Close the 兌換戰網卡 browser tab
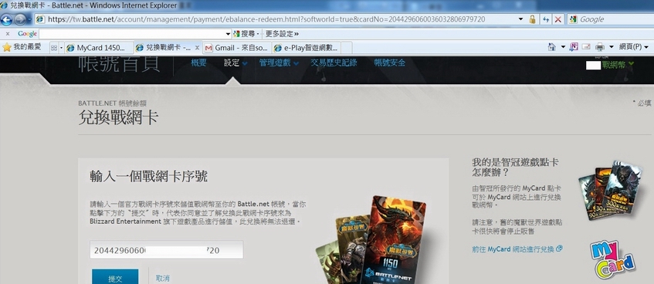 (x=198, y=48)
